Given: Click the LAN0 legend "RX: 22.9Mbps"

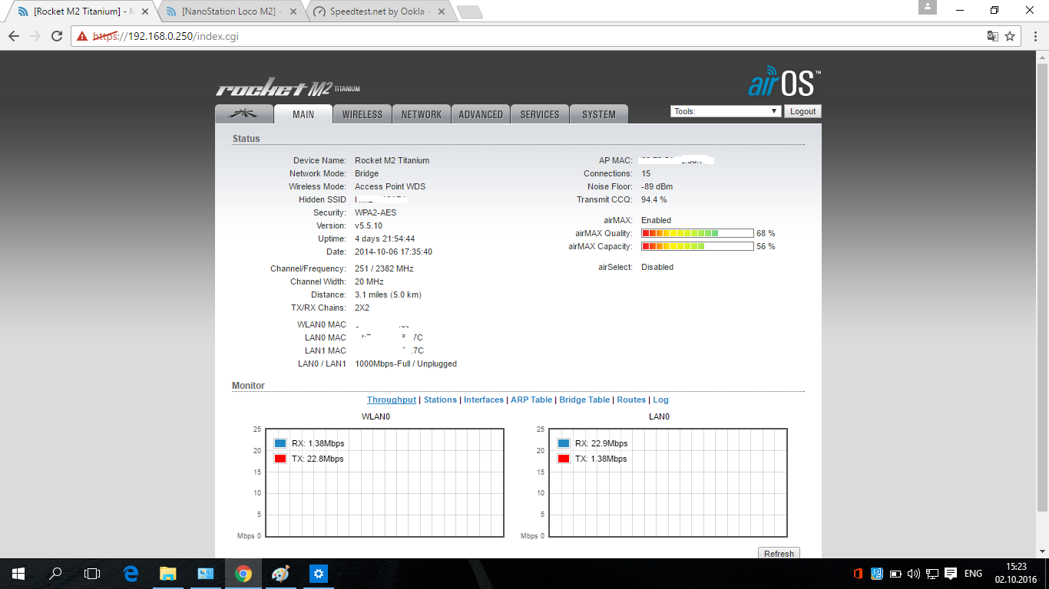Looking at the screenshot, I should (601, 443).
